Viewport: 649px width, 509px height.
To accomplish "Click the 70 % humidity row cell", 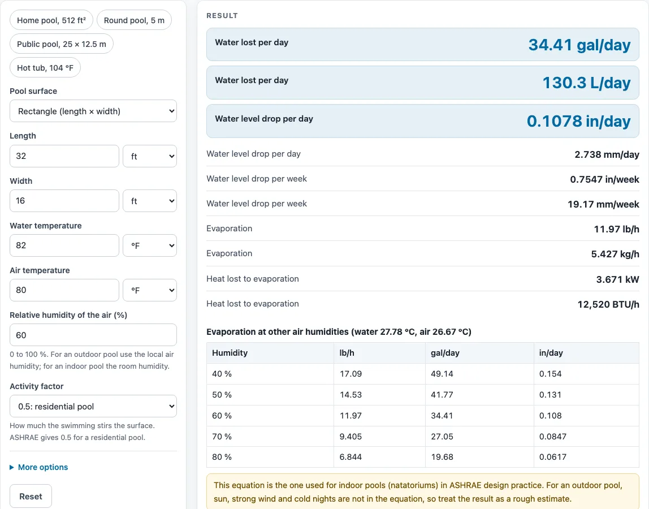I will (x=270, y=437).
